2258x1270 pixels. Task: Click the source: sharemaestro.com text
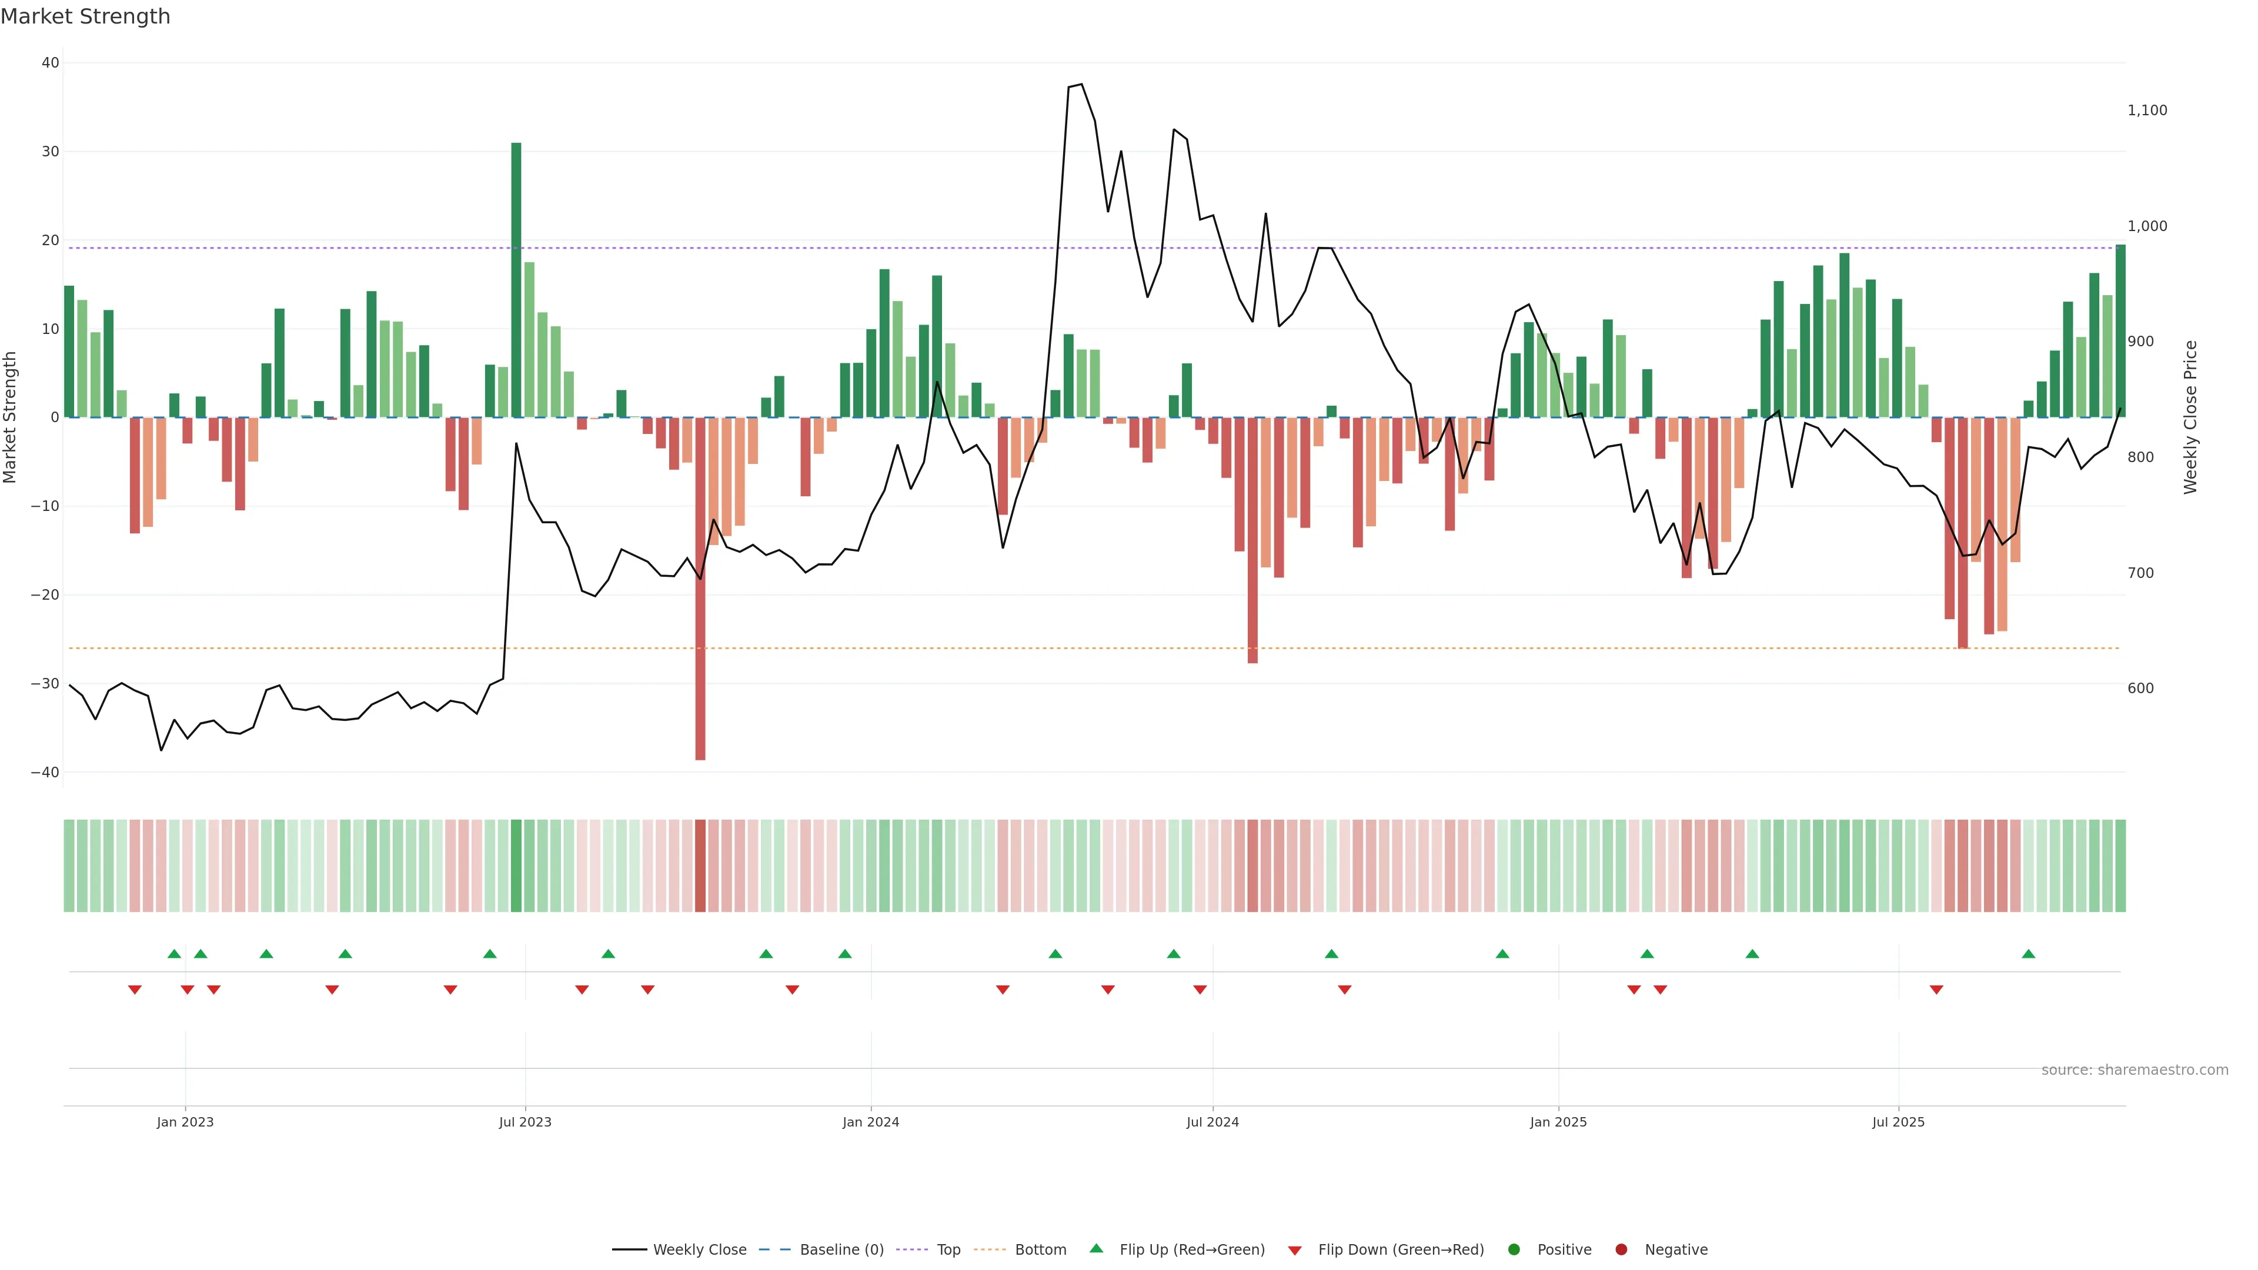pyautogui.click(x=2135, y=1070)
